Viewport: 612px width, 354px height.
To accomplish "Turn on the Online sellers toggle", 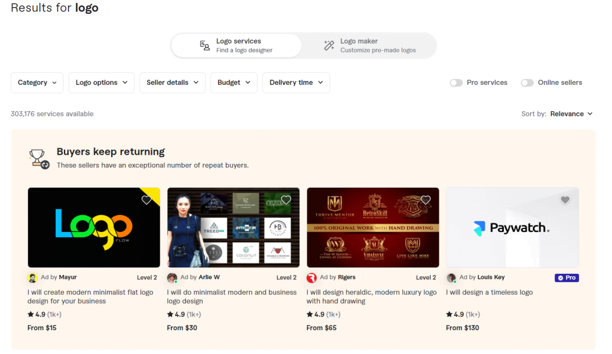I will pos(527,83).
